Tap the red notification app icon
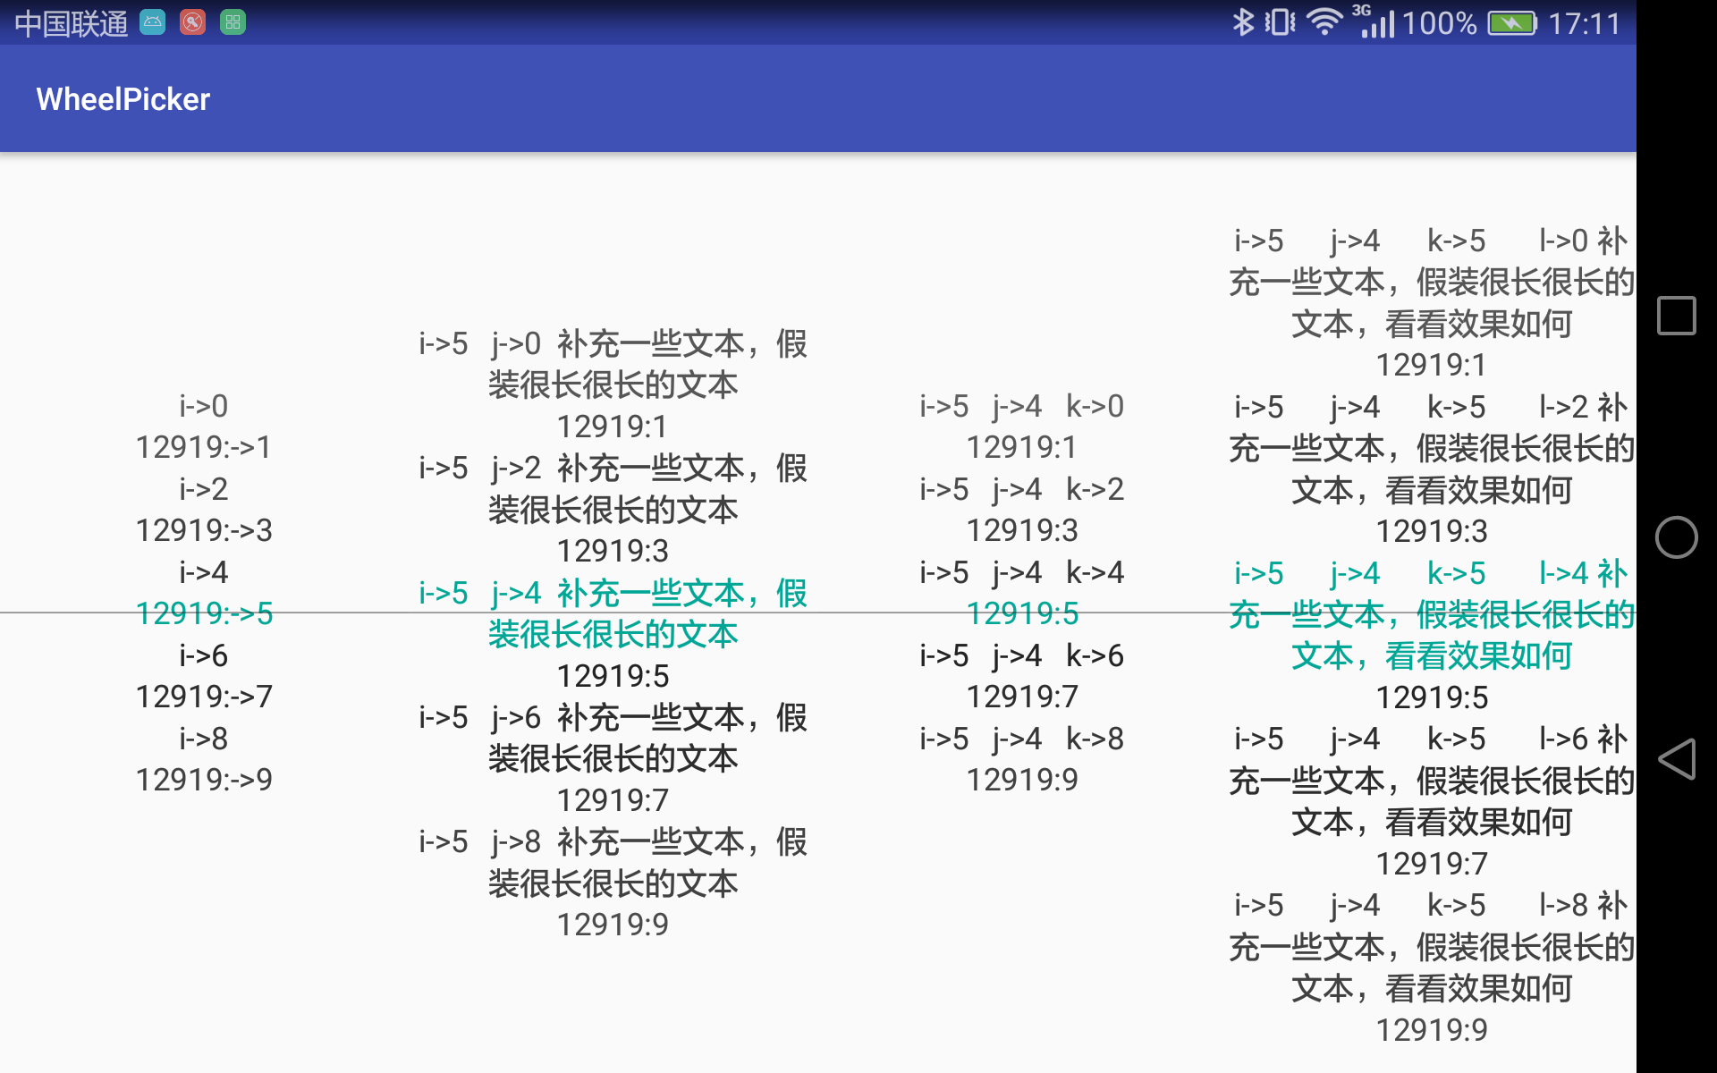1717x1073 pixels. pos(192,22)
